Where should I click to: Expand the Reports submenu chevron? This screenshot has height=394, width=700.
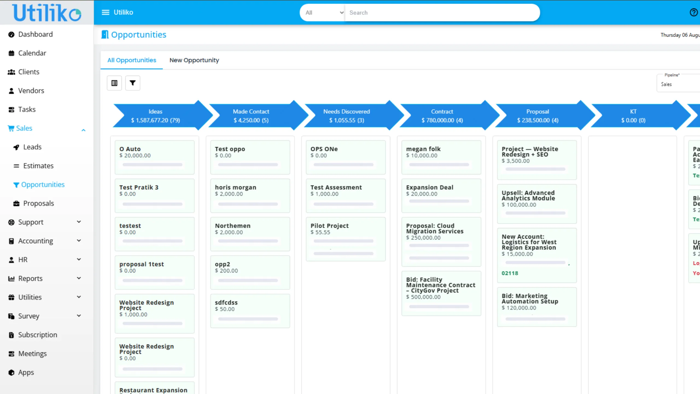(x=79, y=278)
